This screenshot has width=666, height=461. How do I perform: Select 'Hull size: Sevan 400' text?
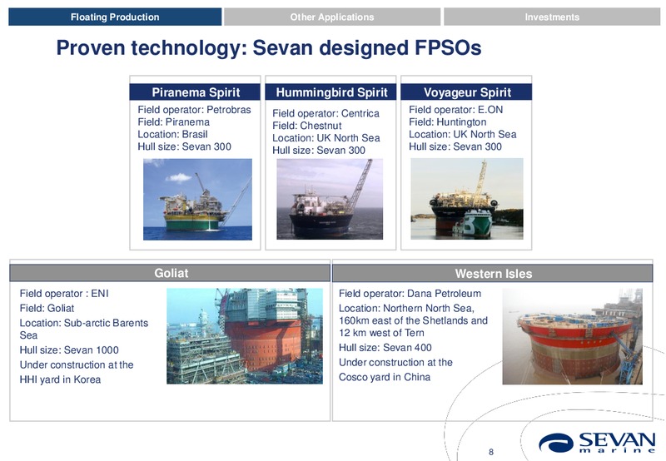[x=385, y=348]
